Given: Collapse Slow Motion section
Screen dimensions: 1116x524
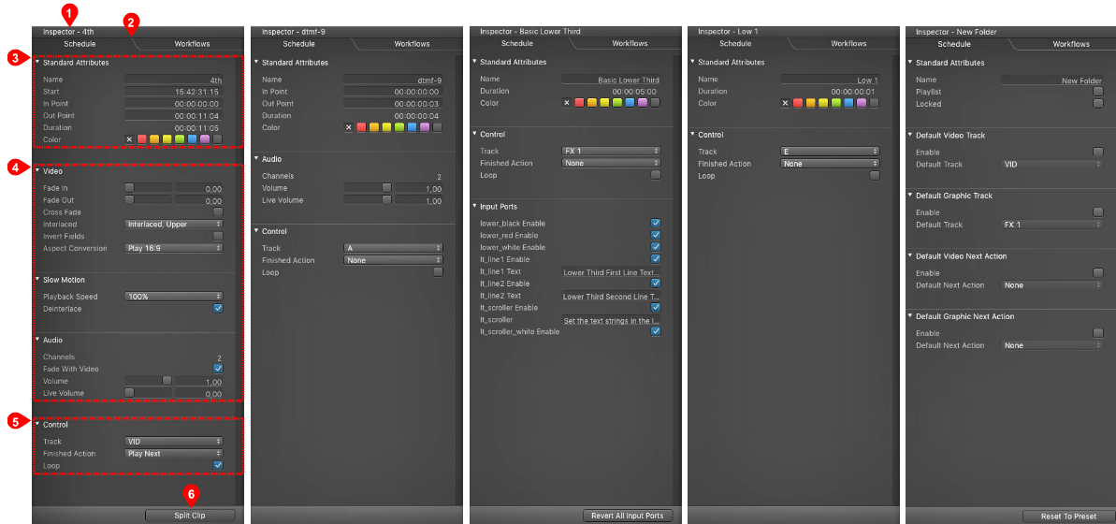Looking at the screenshot, I should tap(37, 279).
